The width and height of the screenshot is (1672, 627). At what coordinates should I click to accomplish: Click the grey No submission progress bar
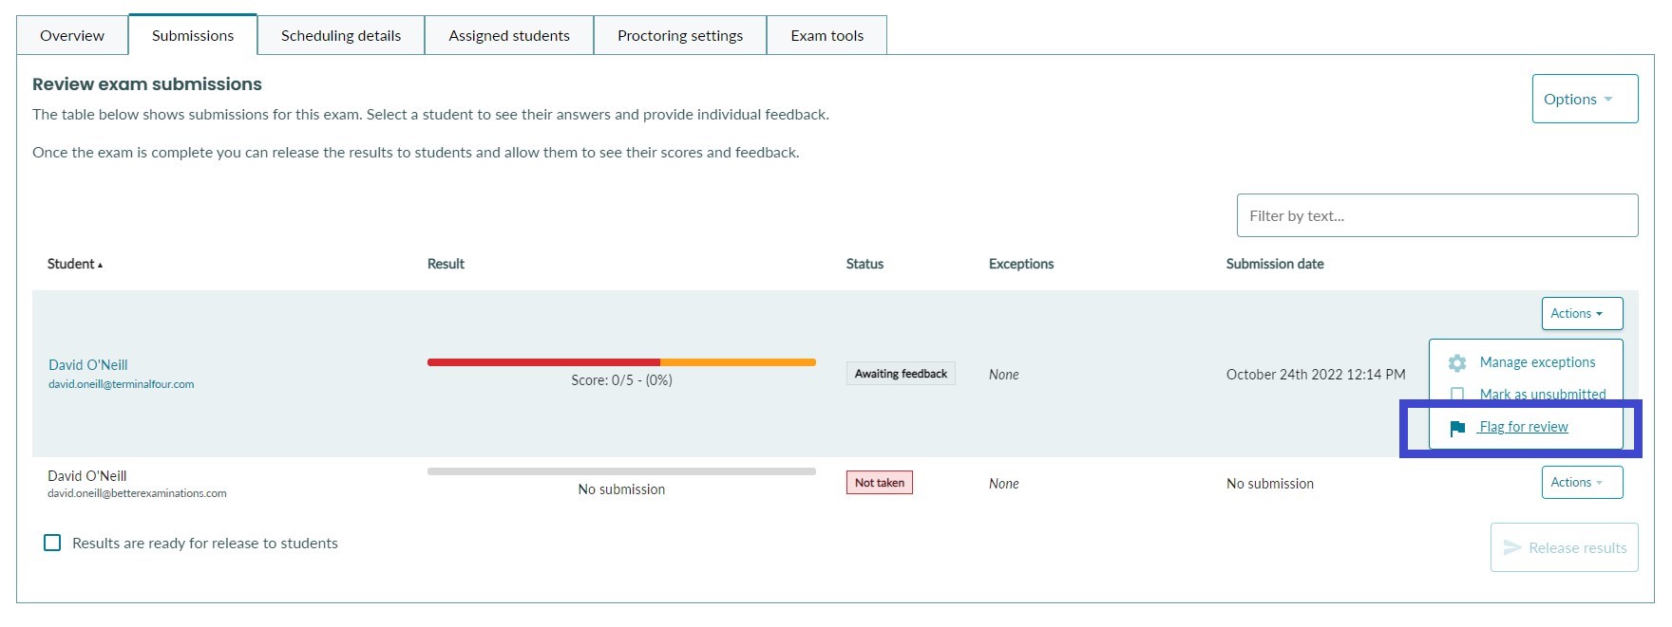point(621,471)
